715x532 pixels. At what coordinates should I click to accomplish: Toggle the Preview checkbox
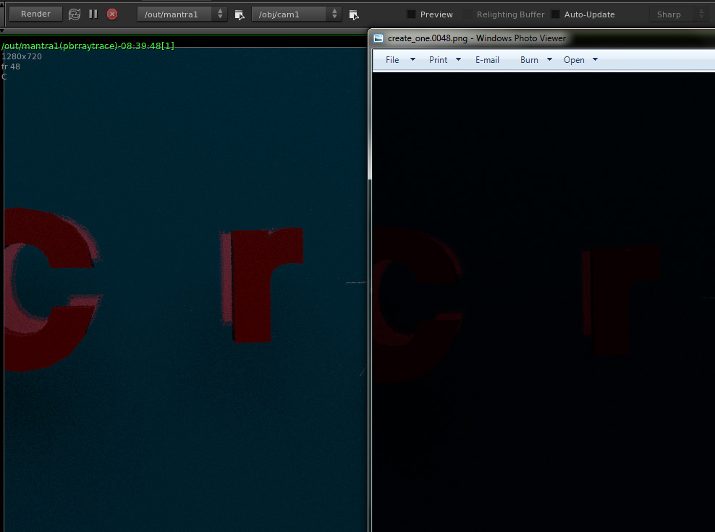point(411,14)
